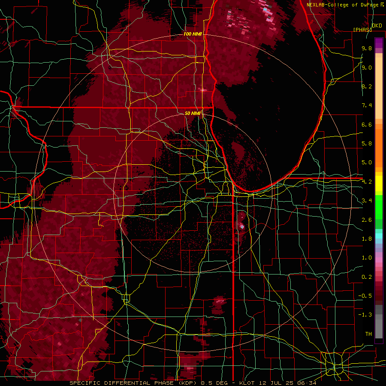
Task: Click the 8.2 colorbar value
Action: tap(367, 86)
